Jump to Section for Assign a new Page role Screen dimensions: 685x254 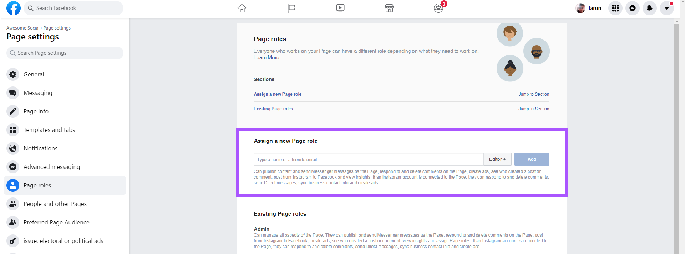click(534, 94)
